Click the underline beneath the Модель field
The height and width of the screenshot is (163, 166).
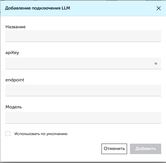(83, 123)
